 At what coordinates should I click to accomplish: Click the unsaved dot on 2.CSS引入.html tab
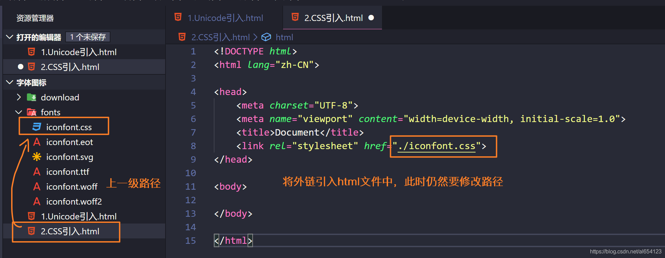pos(371,18)
